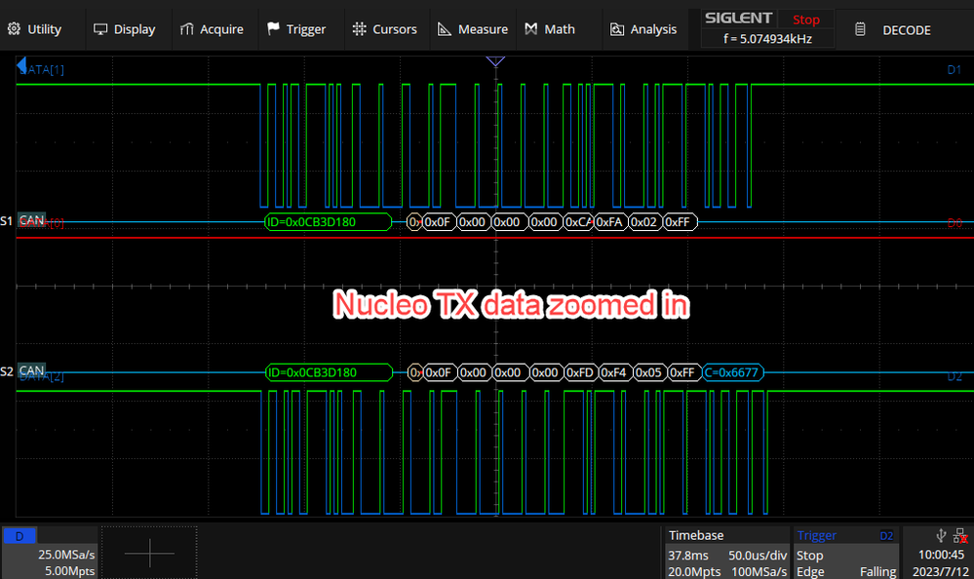Open the Cursors menu
Screen dimensions: 974x579
pyautogui.click(x=385, y=29)
